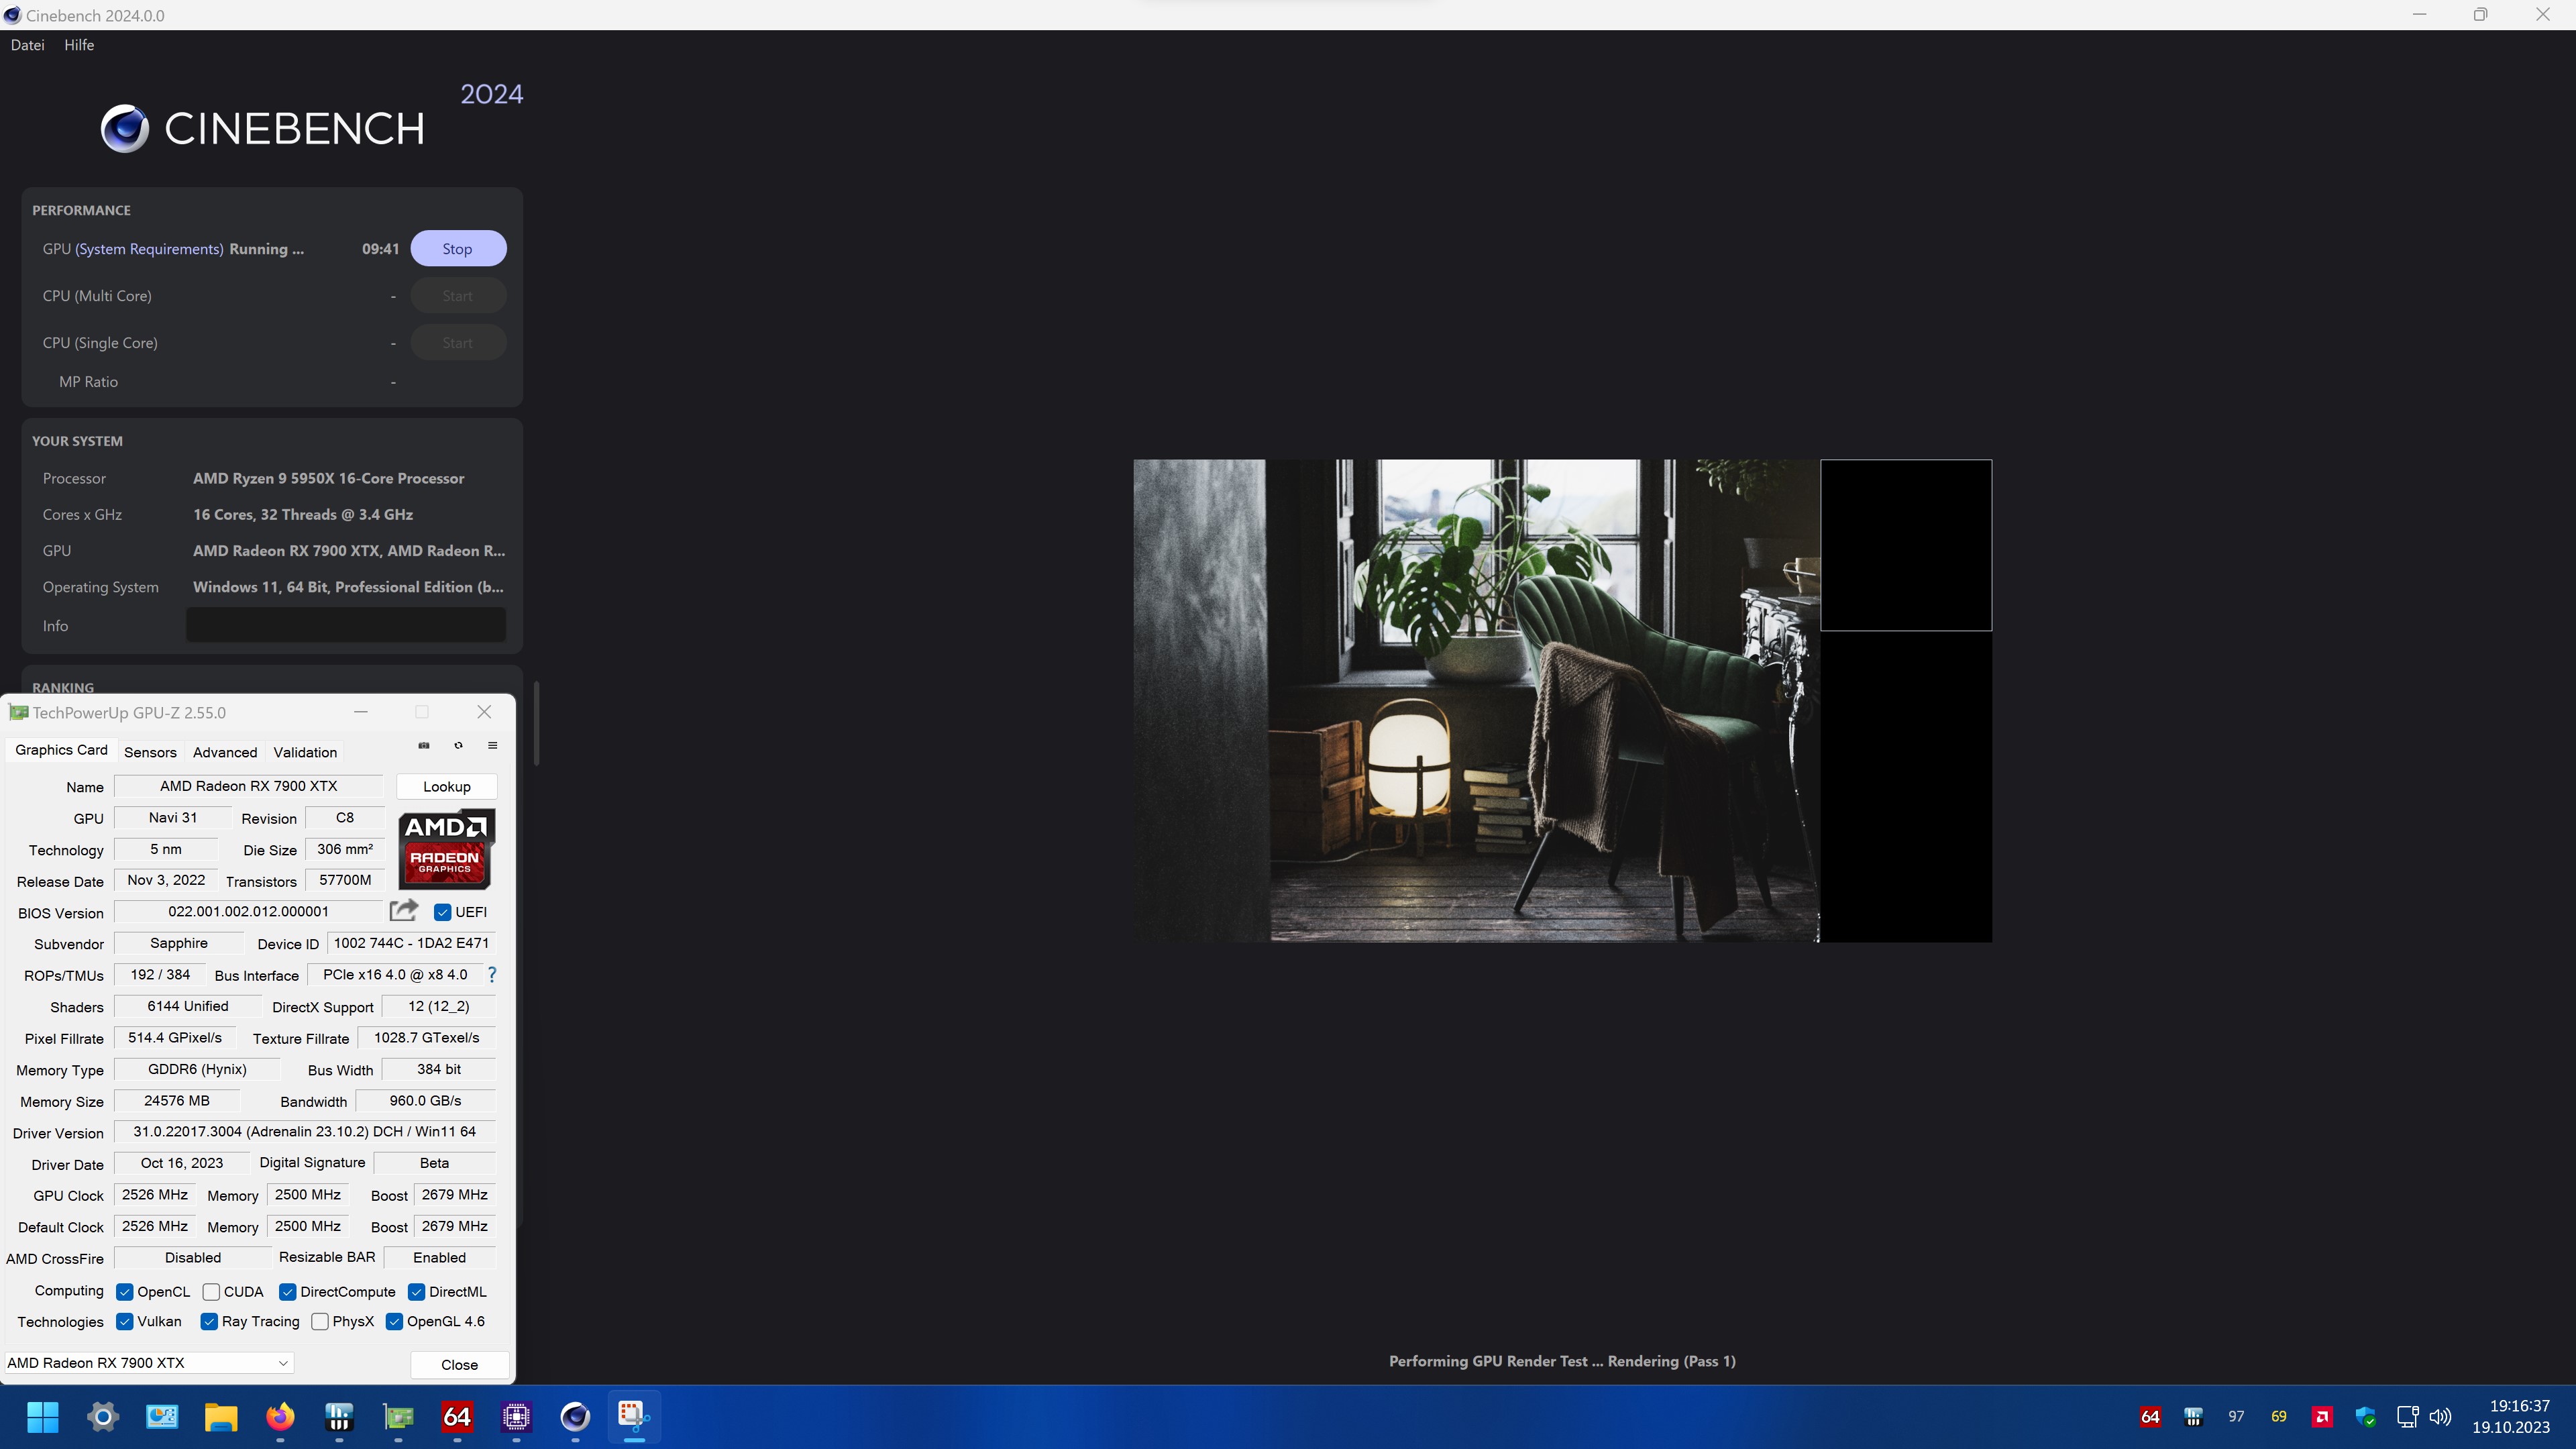Click the AMD Radeon Graphics logo
This screenshot has width=2576, height=1449.
pyautogui.click(x=446, y=848)
